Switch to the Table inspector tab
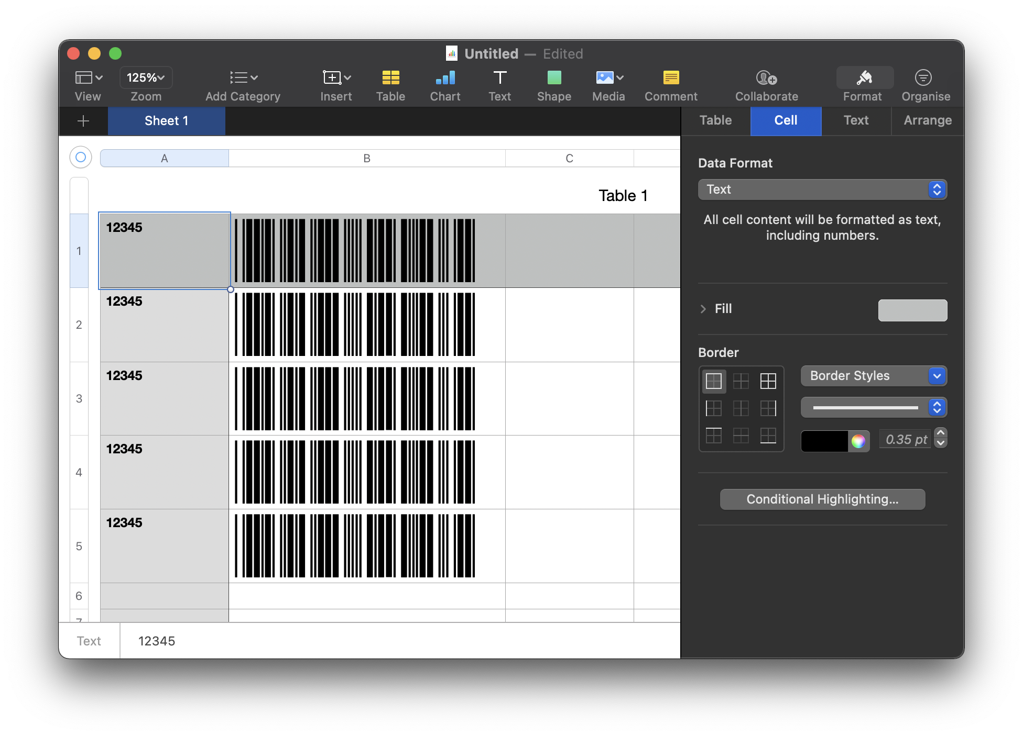 715,120
